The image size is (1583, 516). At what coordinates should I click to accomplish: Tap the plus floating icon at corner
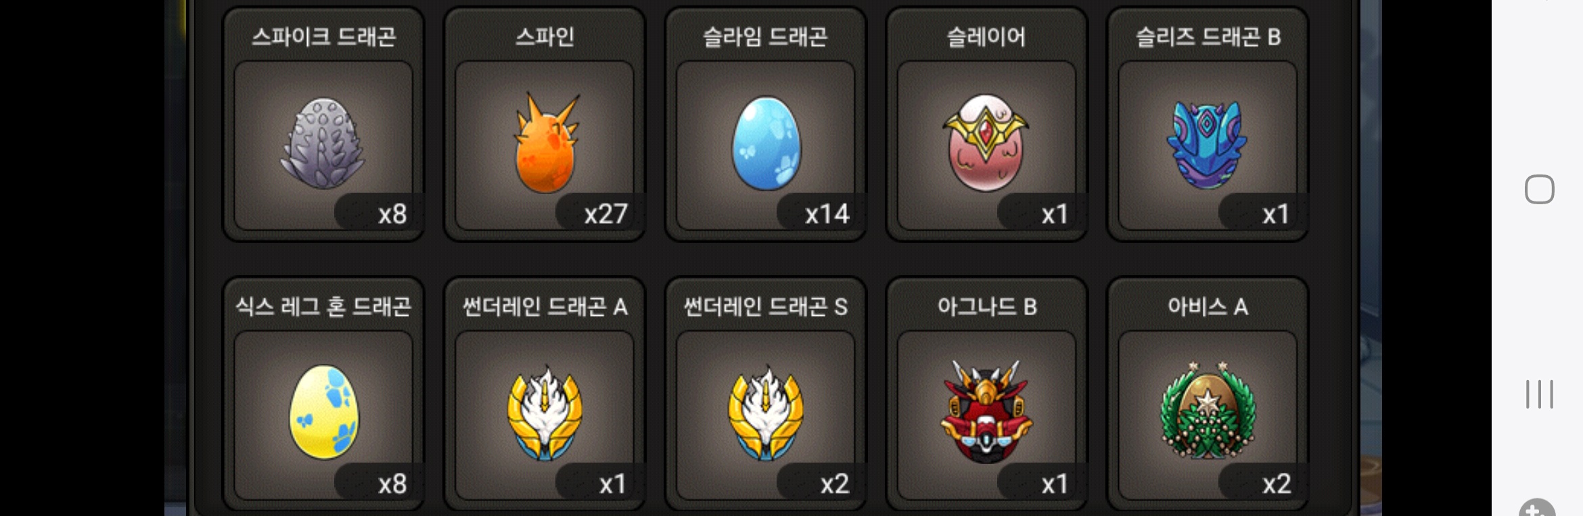click(1537, 509)
